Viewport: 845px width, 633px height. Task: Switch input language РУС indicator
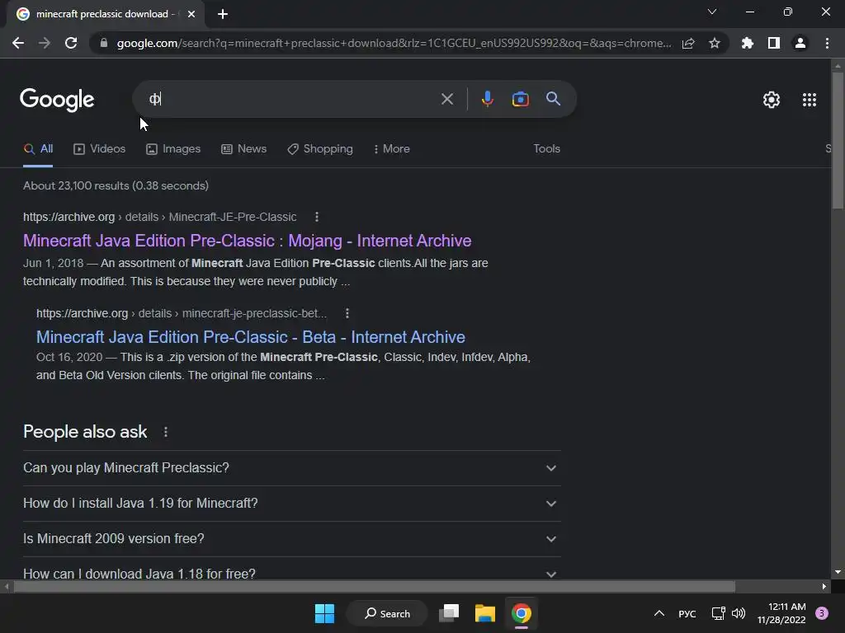point(687,614)
